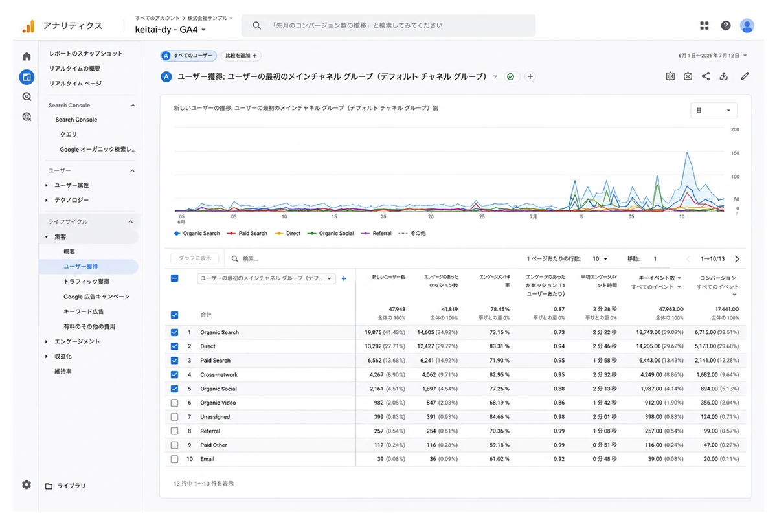This screenshot has width=777, height=518.
Task: Open the user account avatar
Action: tap(747, 26)
